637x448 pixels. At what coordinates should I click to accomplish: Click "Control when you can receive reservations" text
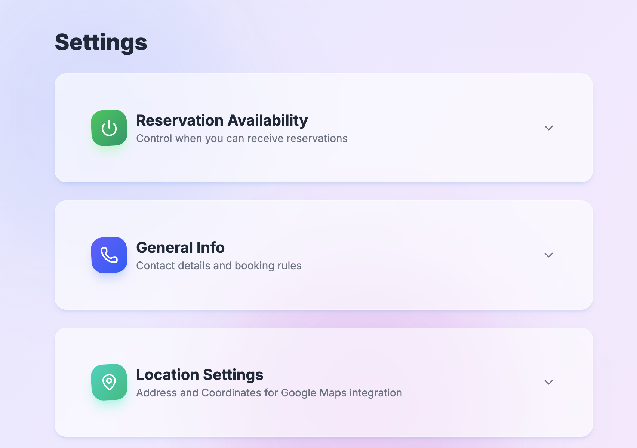(241, 139)
